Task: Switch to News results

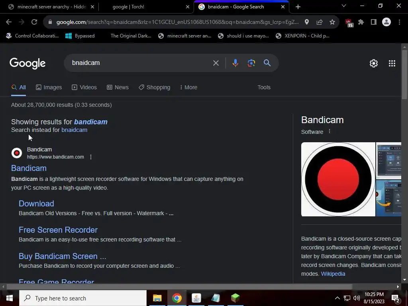Action: pyautogui.click(x=118, y=87)
